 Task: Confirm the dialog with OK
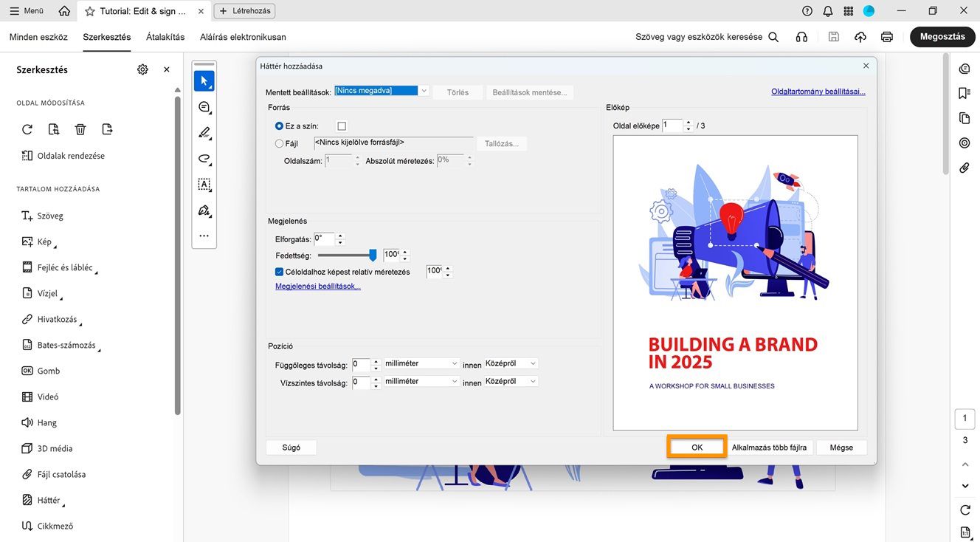(697, 447)
